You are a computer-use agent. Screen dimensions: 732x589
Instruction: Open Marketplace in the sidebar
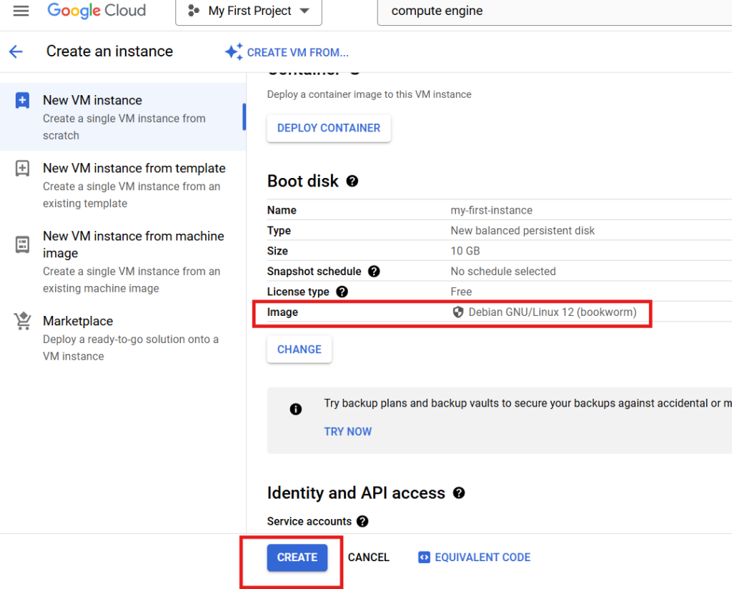[x=78, y=322]
